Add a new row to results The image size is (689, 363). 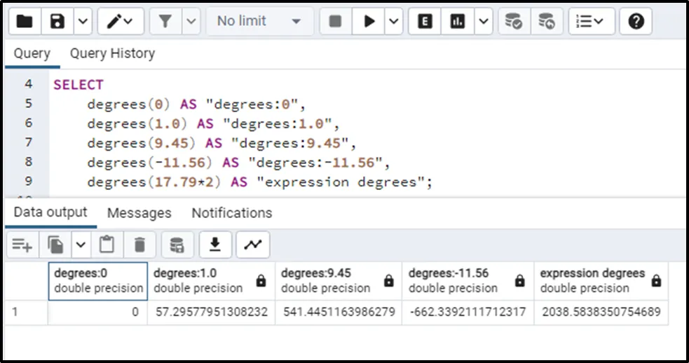pyautogui.click(x=22, y=245)
